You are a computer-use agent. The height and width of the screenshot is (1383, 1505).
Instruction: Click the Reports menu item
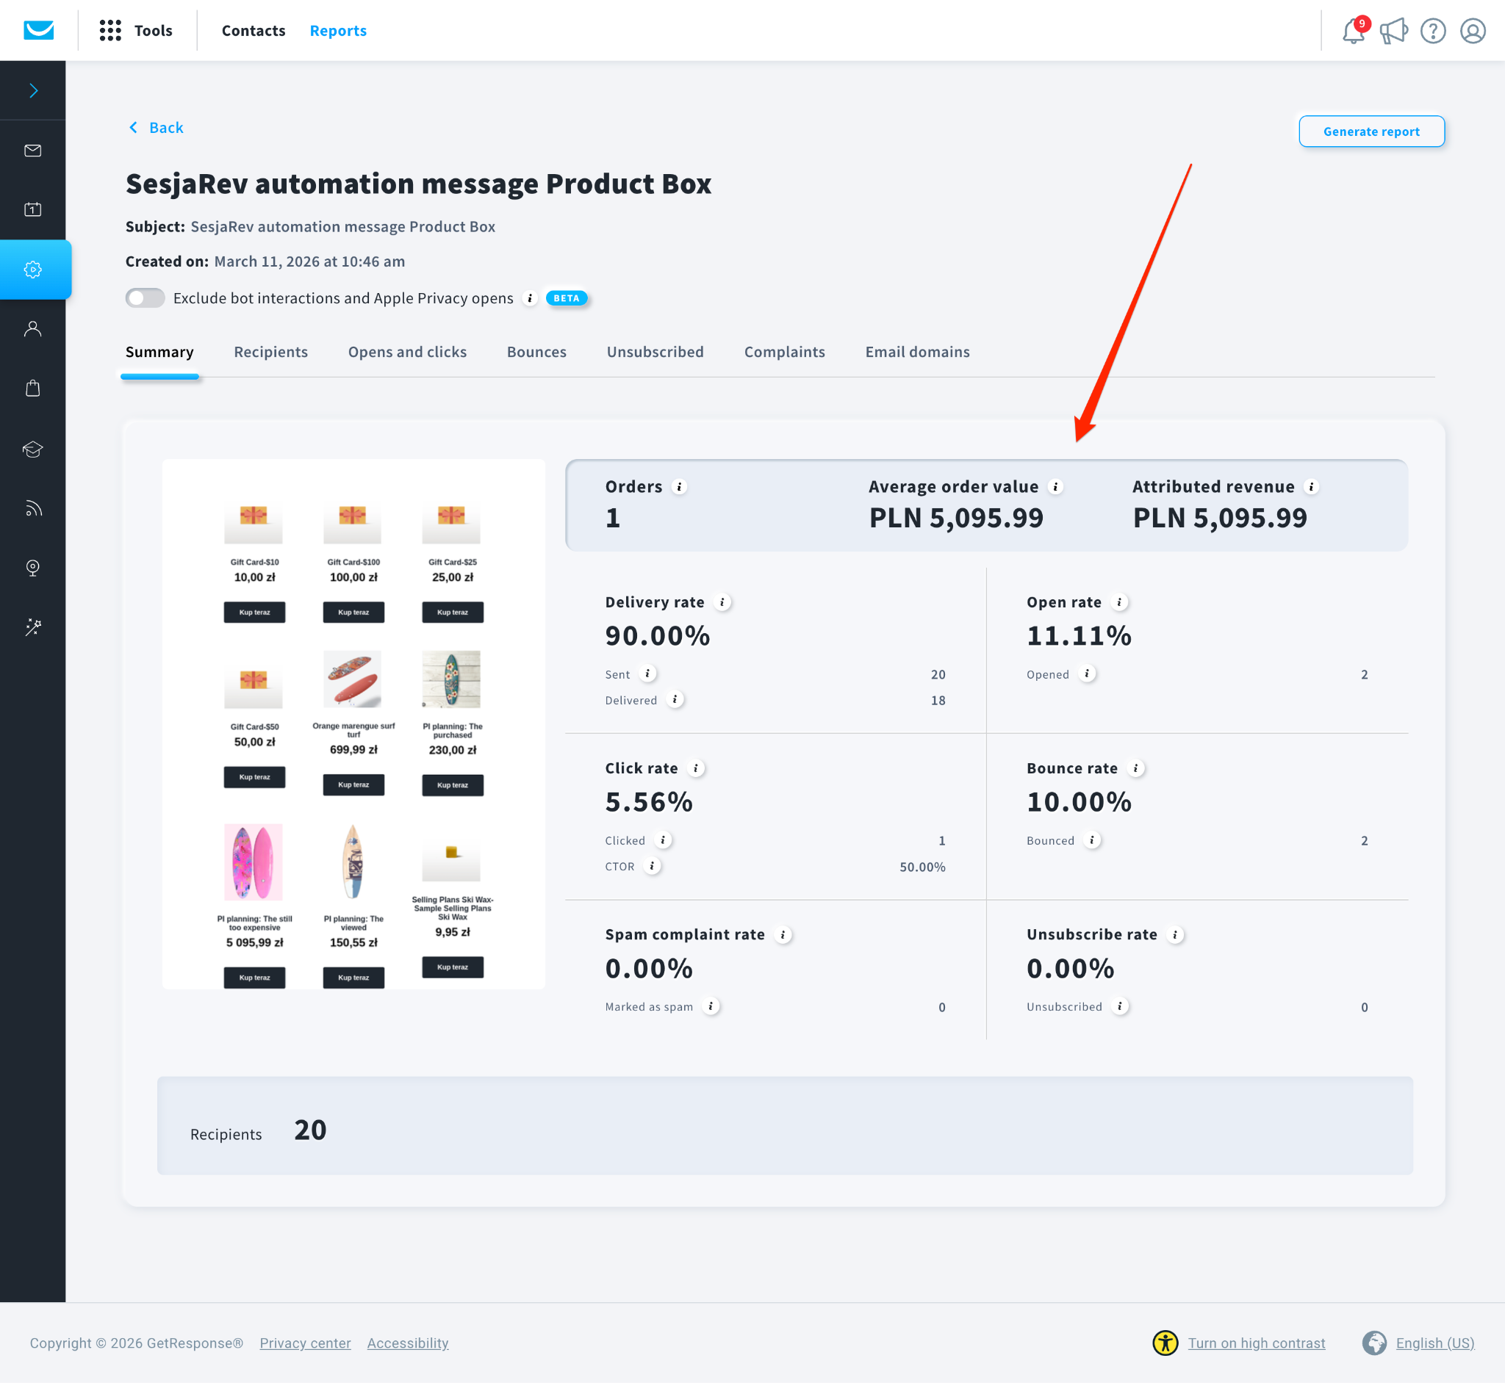338,31
